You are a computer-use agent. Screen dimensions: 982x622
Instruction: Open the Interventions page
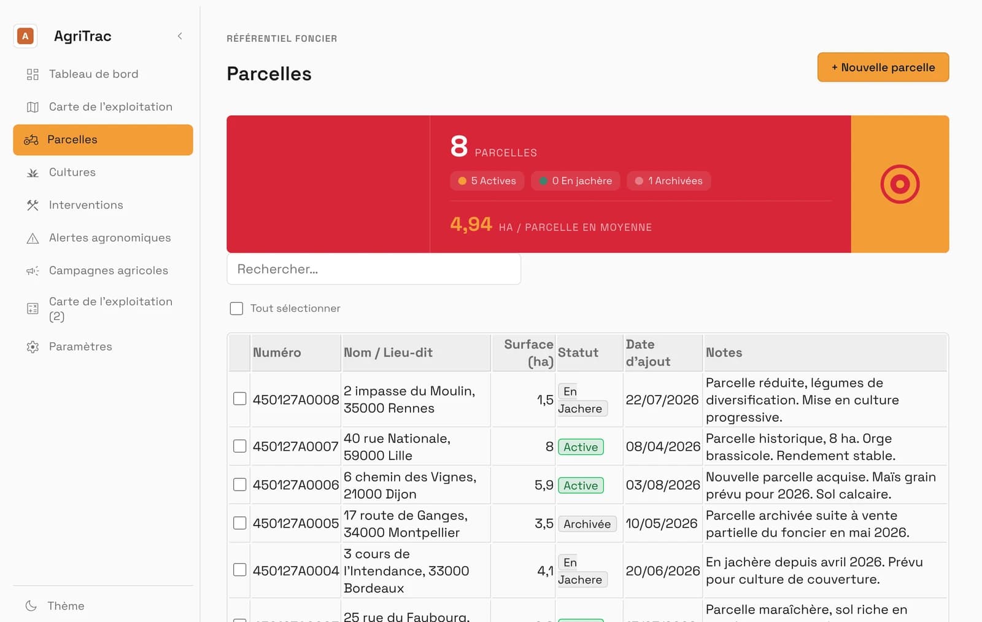[x=103, y=205]
